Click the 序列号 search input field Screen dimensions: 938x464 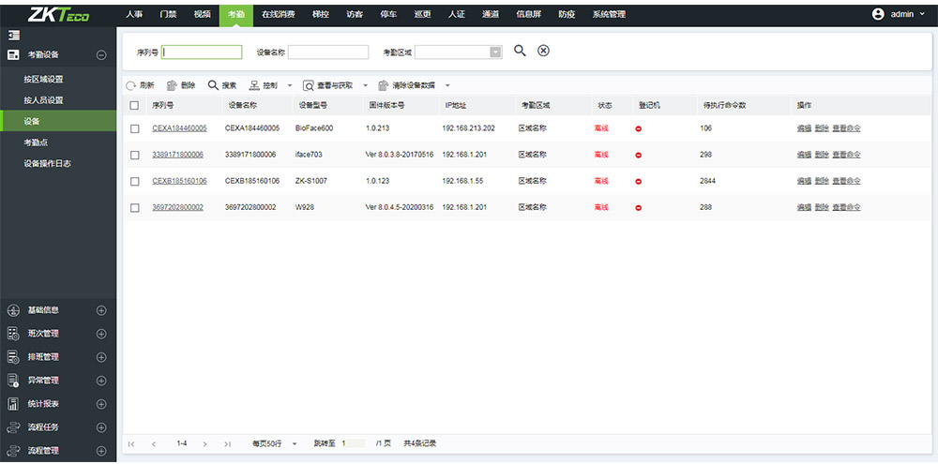pyautogui.click(x=202, y=52)
